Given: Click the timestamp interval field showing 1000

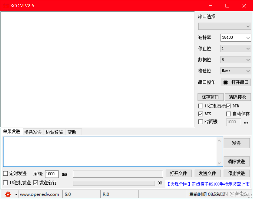Looking at the screenshot, I should [x=234, y=122].
